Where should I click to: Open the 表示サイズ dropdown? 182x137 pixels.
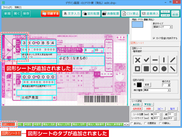tap(163, 27)
